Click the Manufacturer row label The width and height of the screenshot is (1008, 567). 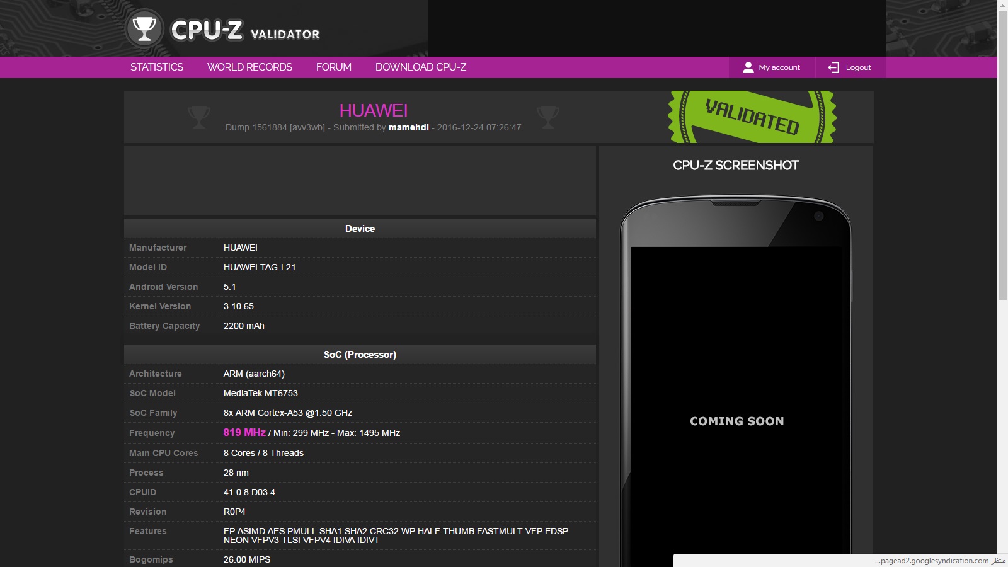click(x=158, y=248)
